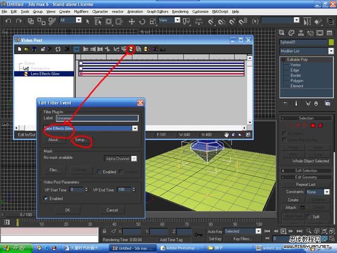This screenshot has height=253, width=337.
Task: Open the Modifiers menu
Action: click(x=81, y=11)
